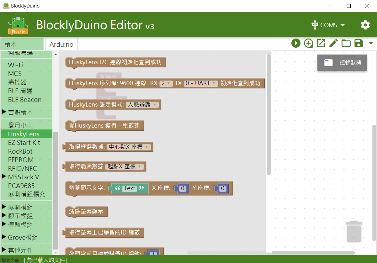This screenshot has height=263, width=377.
Task: Open the RX pin 2 dropdown
Action: [x=166, y=83]
